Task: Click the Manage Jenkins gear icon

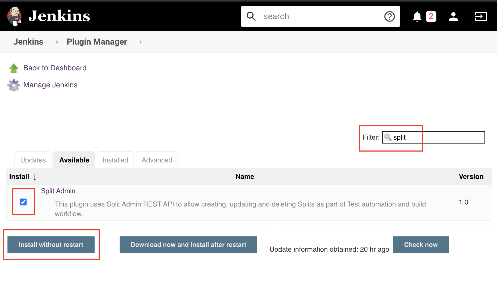Action: 14,85
